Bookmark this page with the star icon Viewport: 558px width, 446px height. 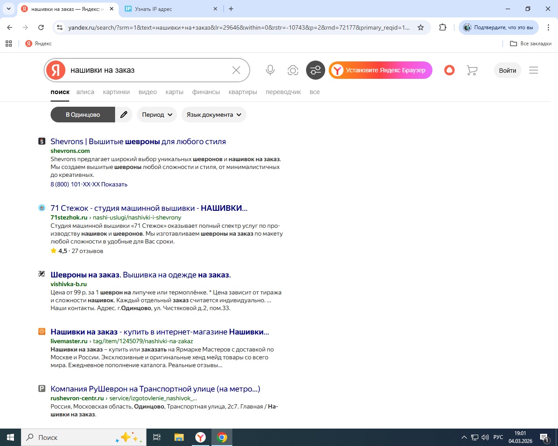click(x=421, y=27)
